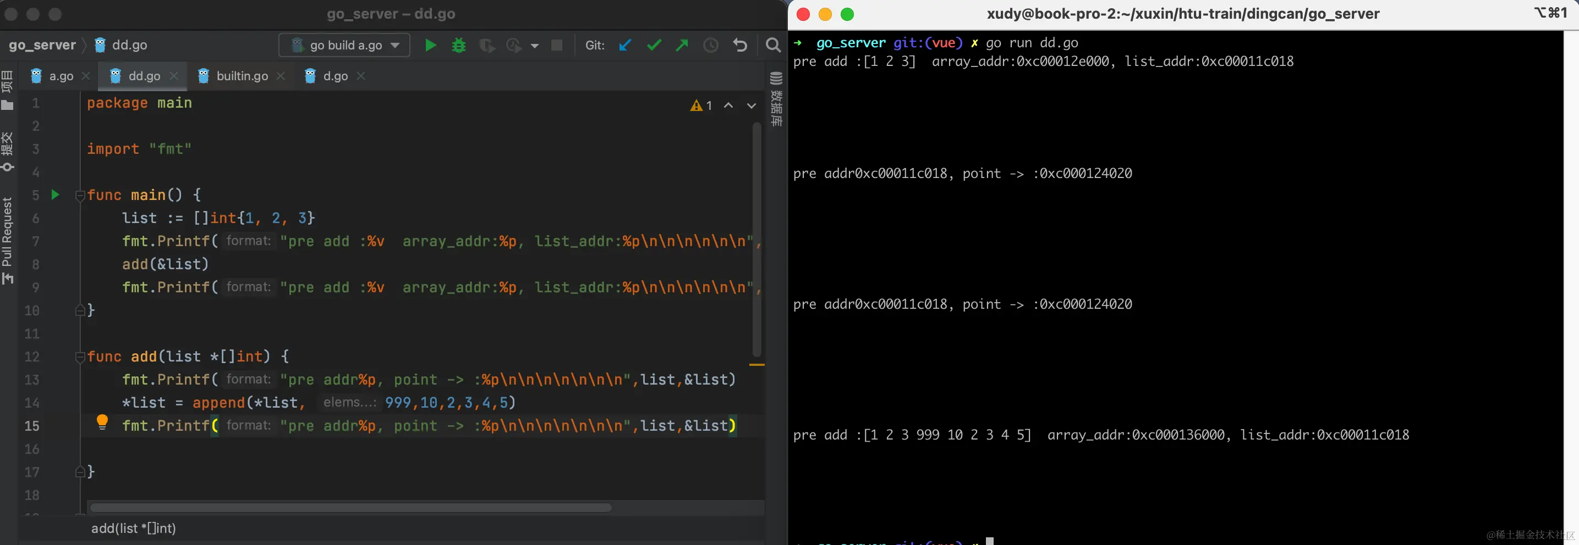
Task: Stop the running process
Action: (557, 45)
